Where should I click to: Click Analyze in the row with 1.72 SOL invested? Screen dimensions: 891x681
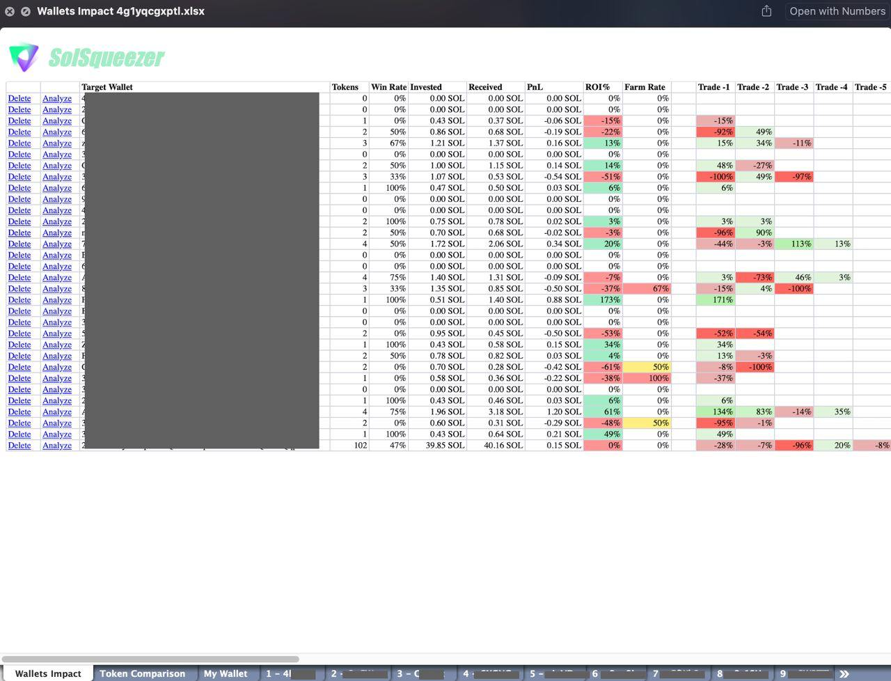57,244
